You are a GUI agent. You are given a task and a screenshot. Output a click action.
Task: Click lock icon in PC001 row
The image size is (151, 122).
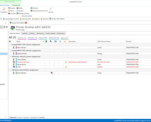pos(66,67)
